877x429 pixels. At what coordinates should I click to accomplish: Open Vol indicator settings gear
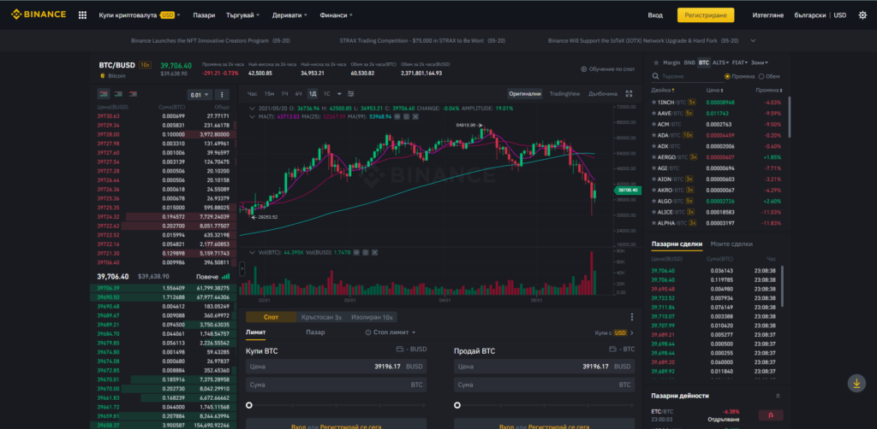click(x=365, y=253)
